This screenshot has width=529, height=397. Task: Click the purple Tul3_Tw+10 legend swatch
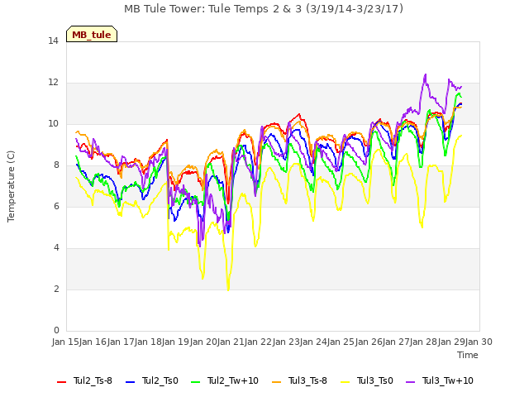410,381
